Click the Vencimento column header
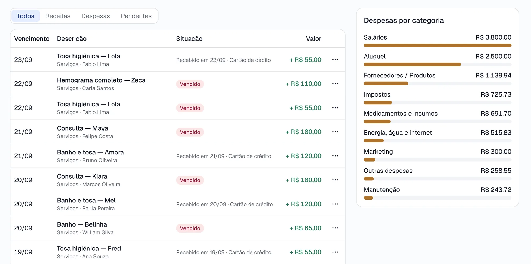The height and width of the screenshot is (264, 531). 32,39
